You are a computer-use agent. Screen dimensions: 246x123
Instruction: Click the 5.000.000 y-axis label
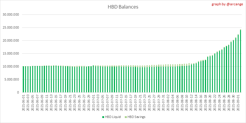[x=12, y=79]
